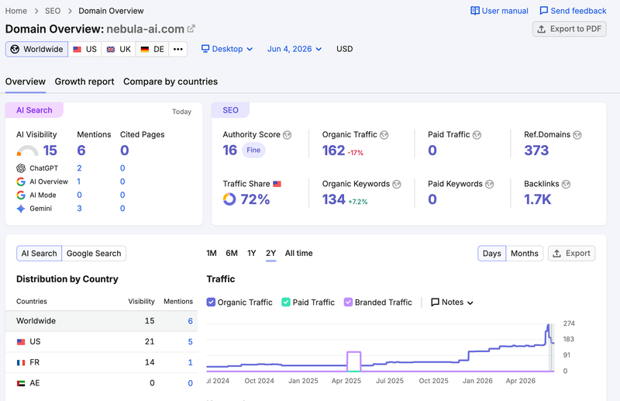
Task: Select the 1M time range
Action: click(x=212, y=254)
